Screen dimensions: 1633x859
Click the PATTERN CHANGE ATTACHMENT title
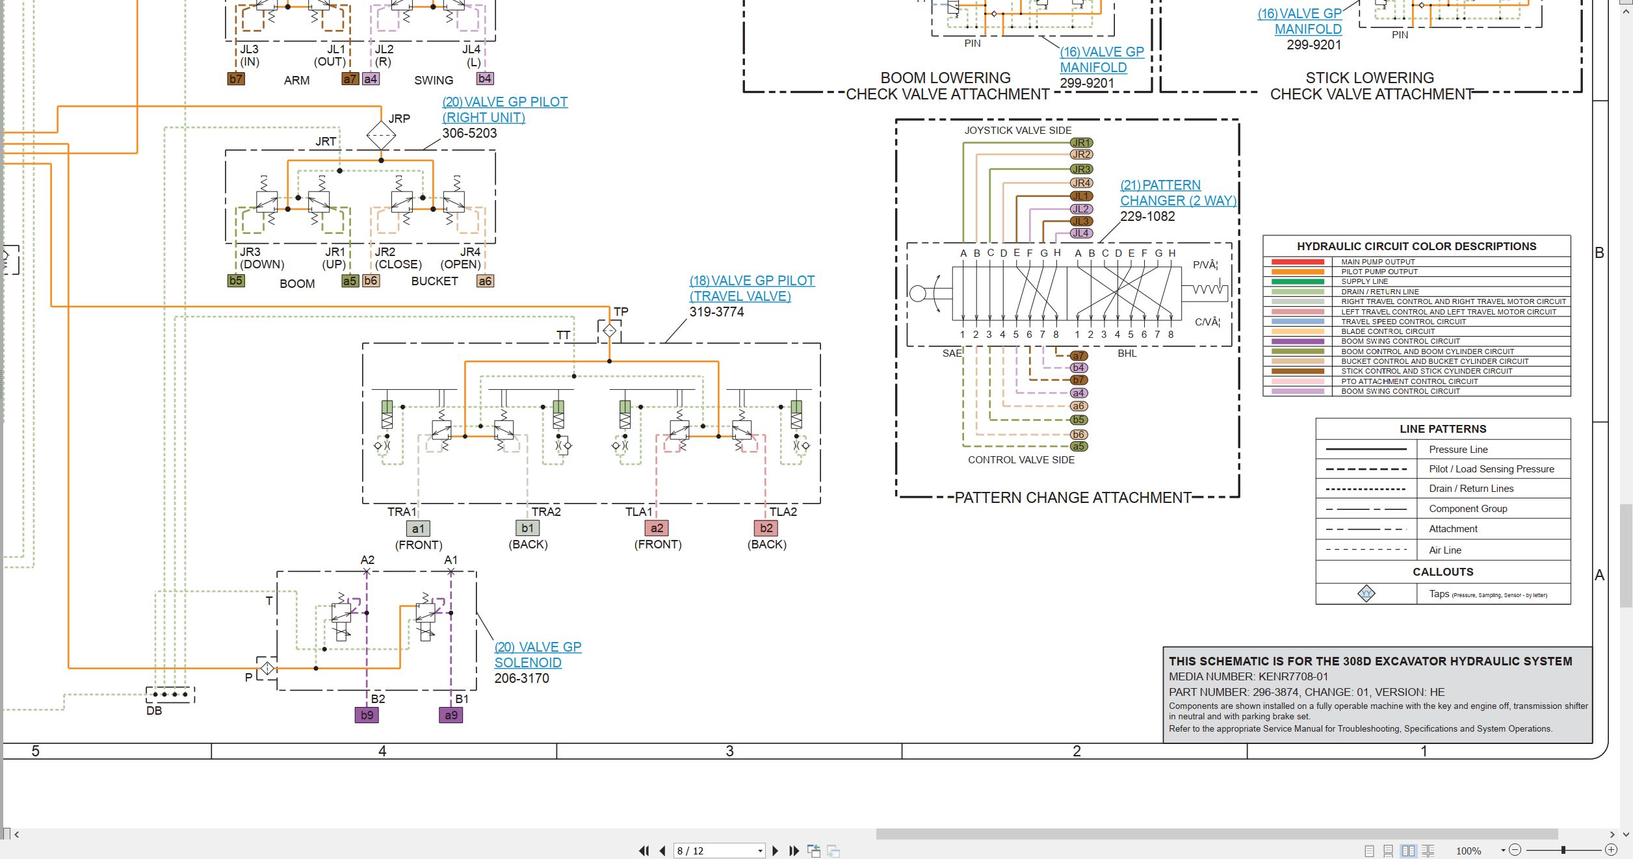click(x=1073, y=498)
